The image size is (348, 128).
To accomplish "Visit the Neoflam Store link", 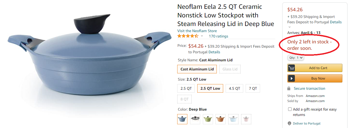I will pyautogui.click(x=197, y=31).
